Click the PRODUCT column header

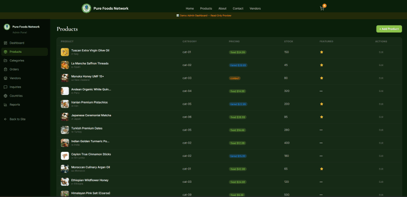67,42
